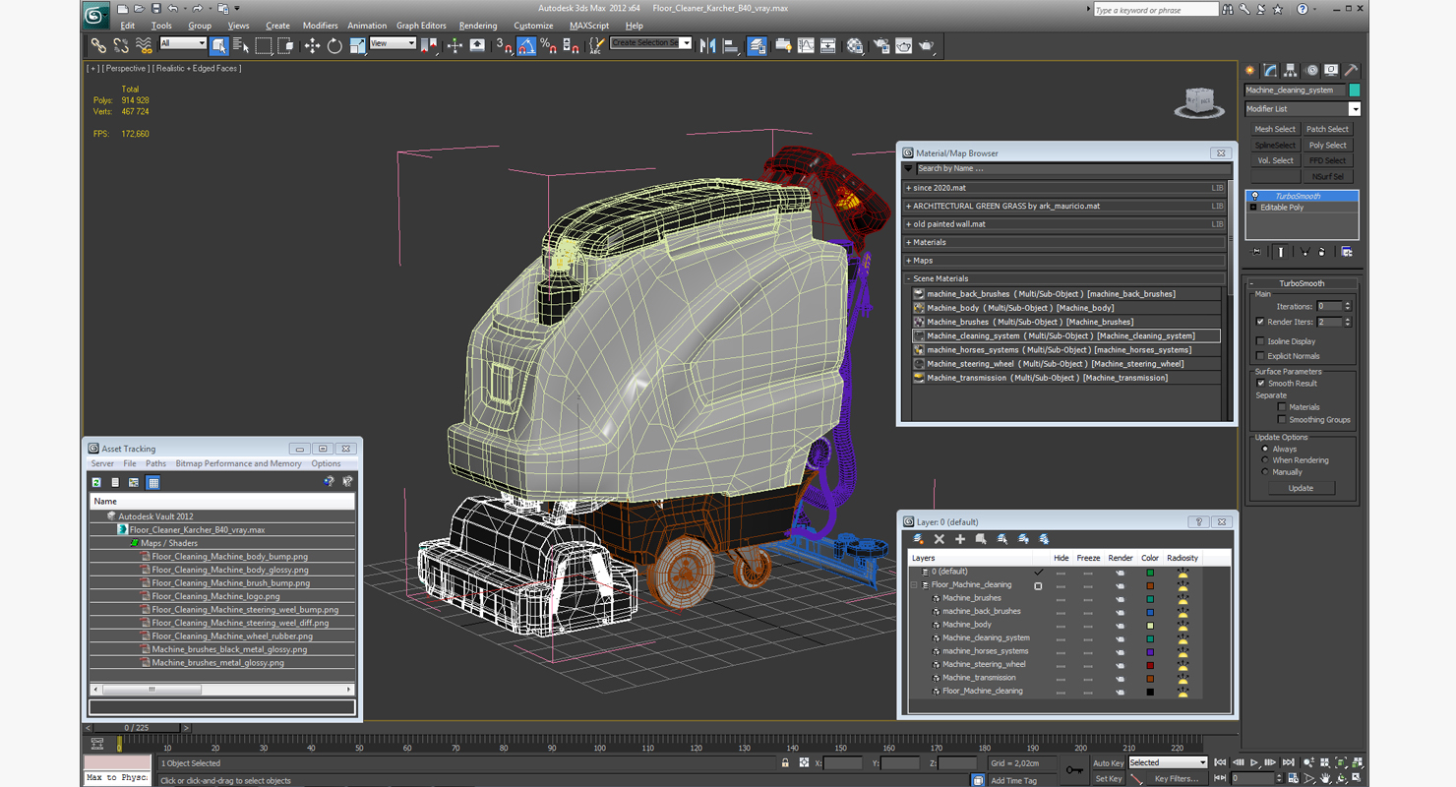The width and height of the screenshot is (1456, 787).
Task: Open the Align tool
Action: (730, 45)
